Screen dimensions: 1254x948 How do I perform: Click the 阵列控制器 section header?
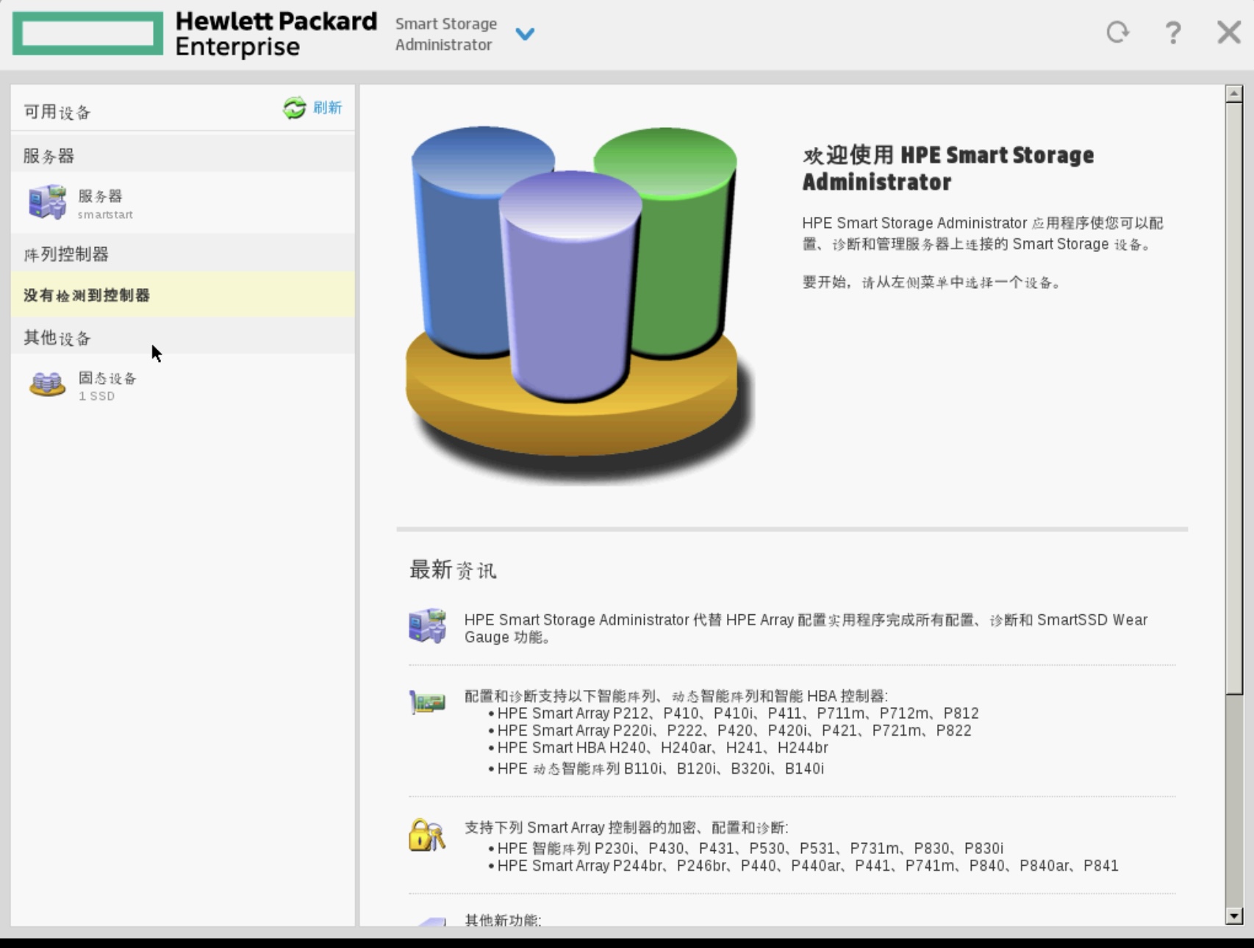[182, 254]
